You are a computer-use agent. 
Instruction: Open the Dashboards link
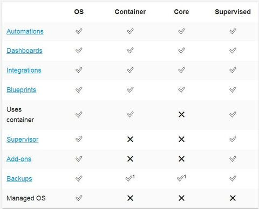[24, 51]
